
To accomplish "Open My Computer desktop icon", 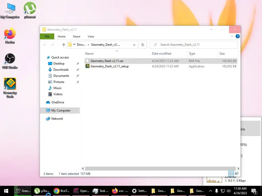I will click(10, 10).
